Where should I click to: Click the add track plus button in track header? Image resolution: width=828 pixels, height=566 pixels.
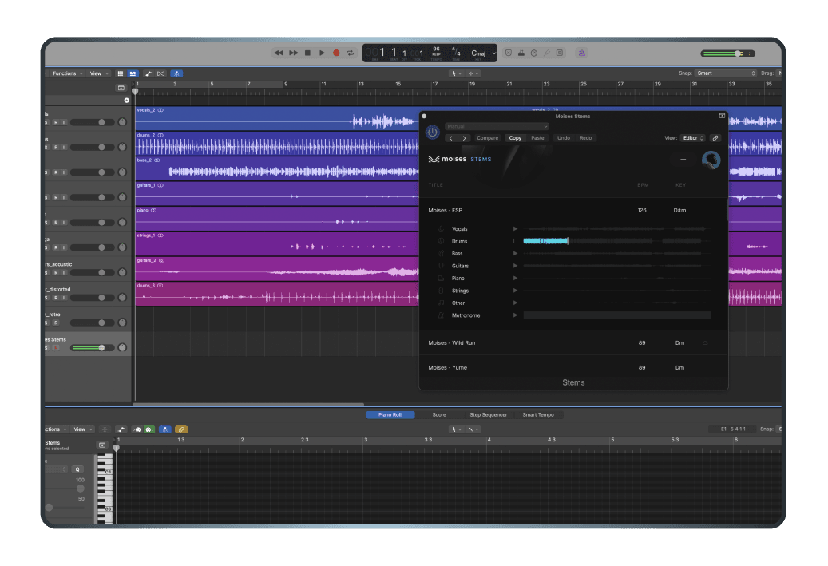(127, 101)
